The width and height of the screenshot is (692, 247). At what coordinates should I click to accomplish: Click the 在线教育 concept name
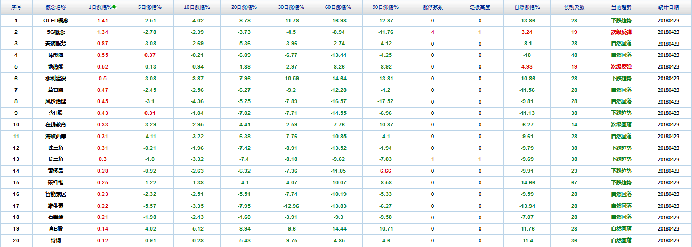[56, 124]
